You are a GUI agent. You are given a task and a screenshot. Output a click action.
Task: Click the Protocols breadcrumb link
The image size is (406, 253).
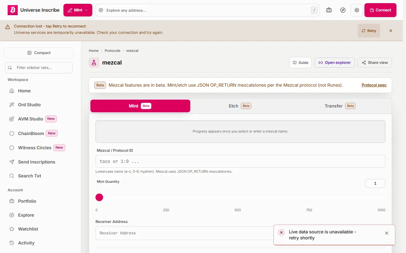113,51
